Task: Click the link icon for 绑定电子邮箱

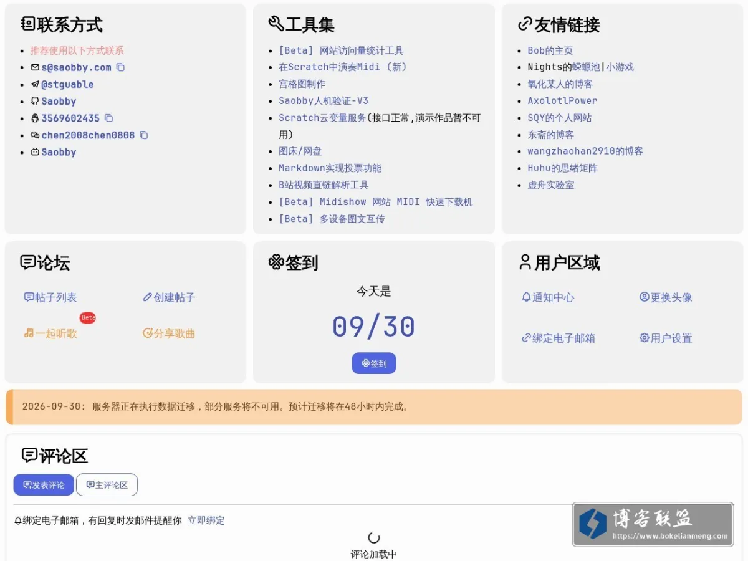Action: [526, 338]
